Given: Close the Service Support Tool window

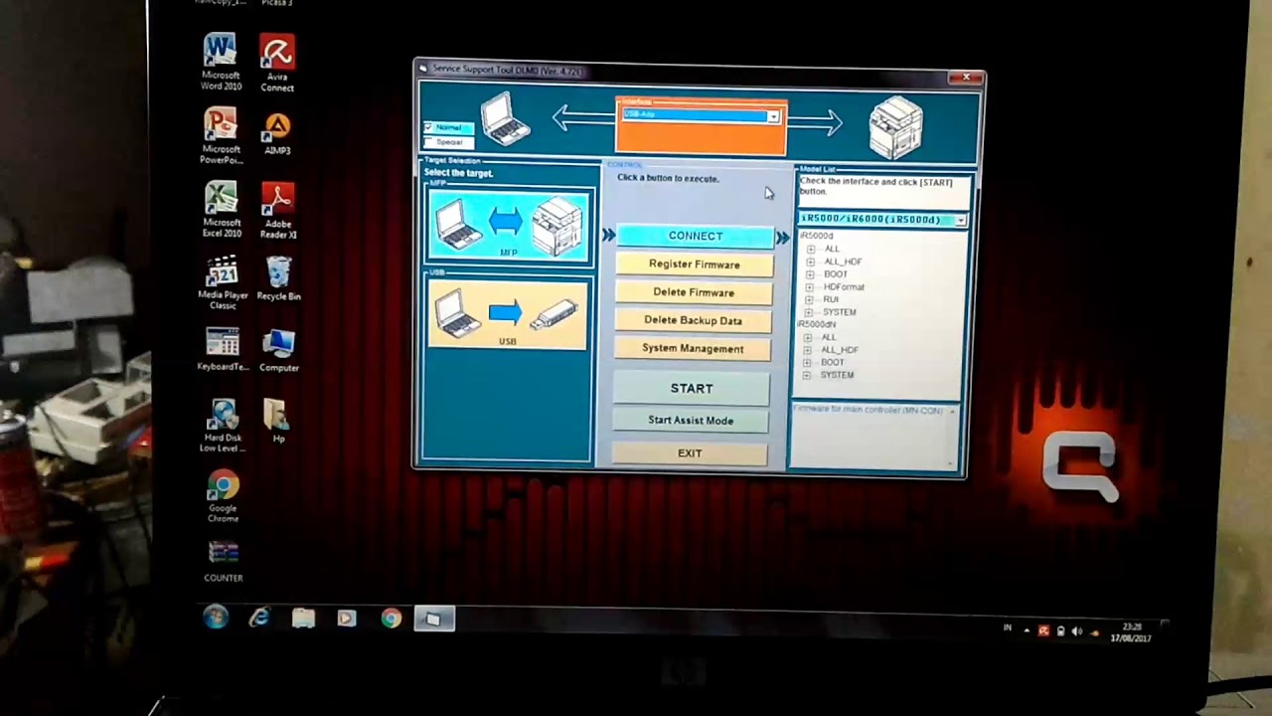Looking at the screenshot, I should [965, 78].
